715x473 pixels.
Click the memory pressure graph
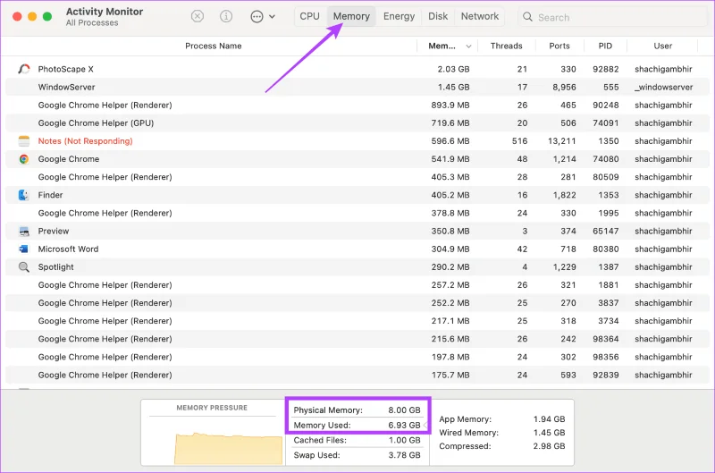[228, 449]
